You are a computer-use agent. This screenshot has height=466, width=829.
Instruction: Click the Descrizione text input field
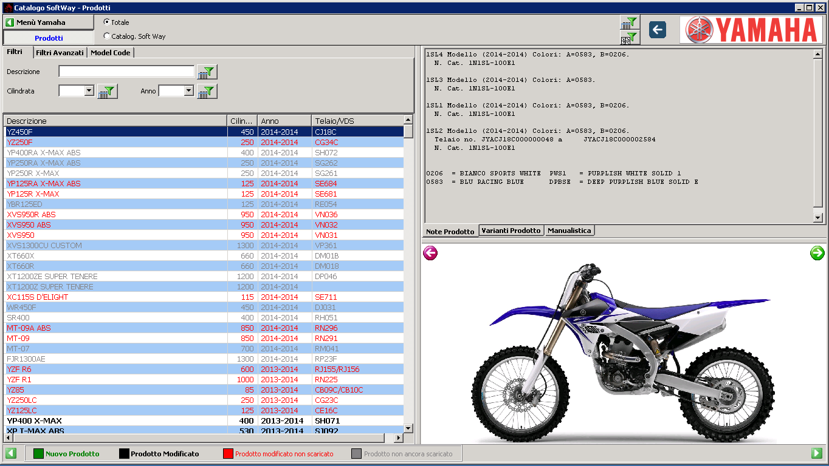click(126, 72)
